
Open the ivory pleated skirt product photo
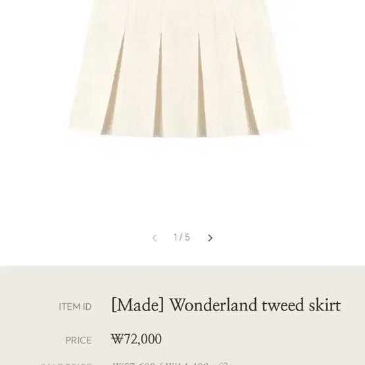click(x=180, y=68)
